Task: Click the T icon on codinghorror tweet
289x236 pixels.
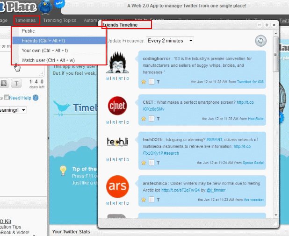Action: 158,82
